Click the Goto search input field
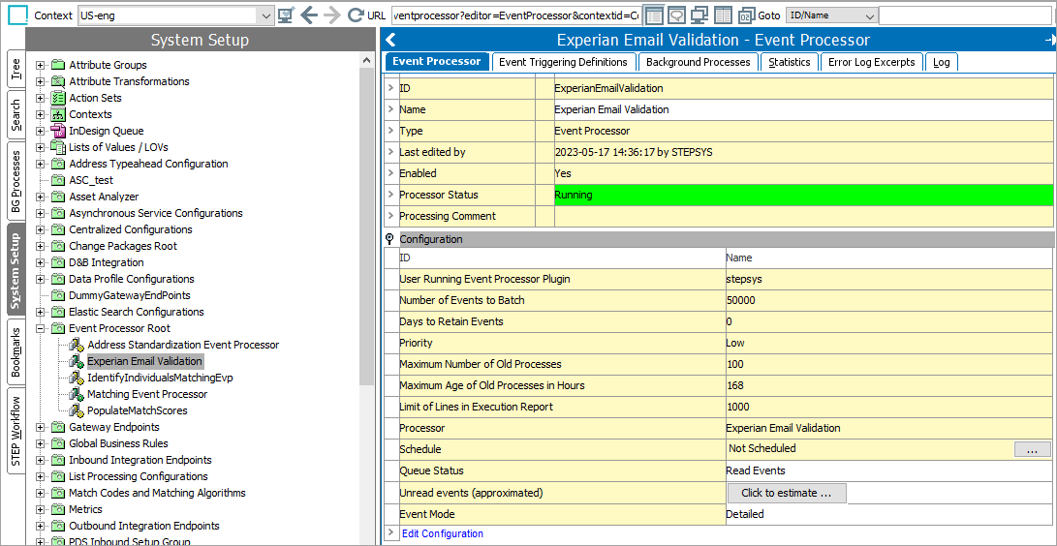Image resolution: width=1057 pixels, height=546 pixels. click(965, 15)
